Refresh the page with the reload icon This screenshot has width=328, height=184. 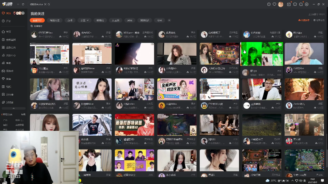23,4
